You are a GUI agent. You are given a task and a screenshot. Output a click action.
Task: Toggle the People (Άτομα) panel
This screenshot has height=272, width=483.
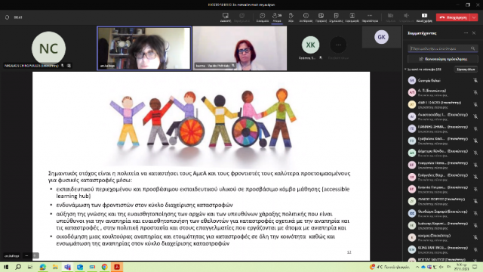point(277,17)
